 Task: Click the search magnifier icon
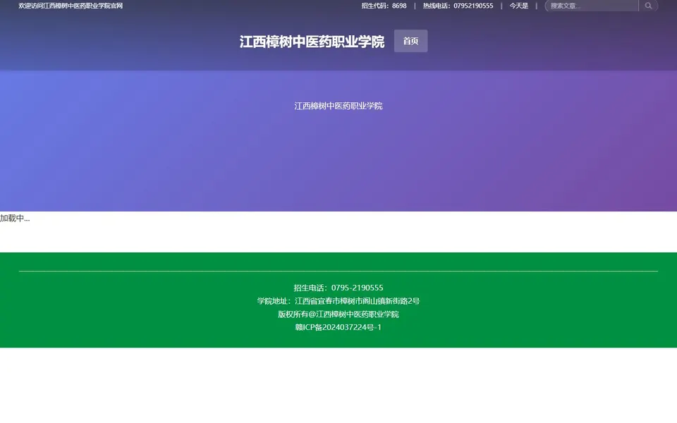[x=648, y=6]
